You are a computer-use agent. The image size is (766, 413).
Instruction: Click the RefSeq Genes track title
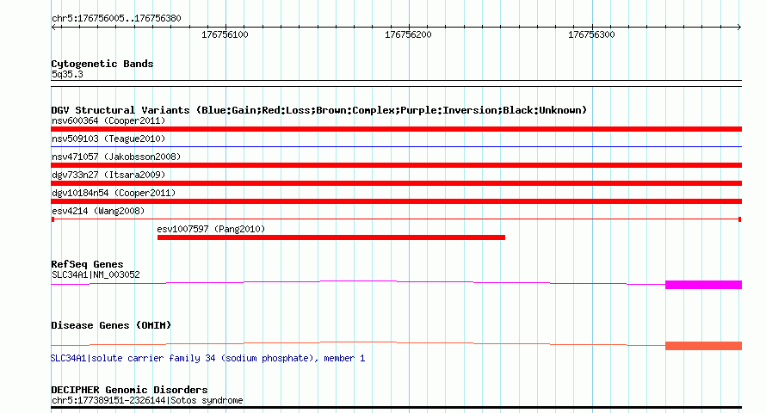point(88,264)
